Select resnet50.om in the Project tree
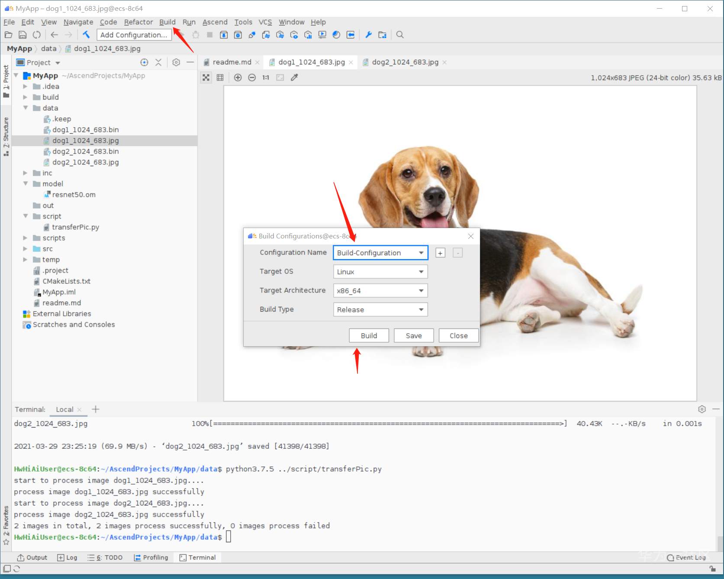 click(x=74, y=195)
